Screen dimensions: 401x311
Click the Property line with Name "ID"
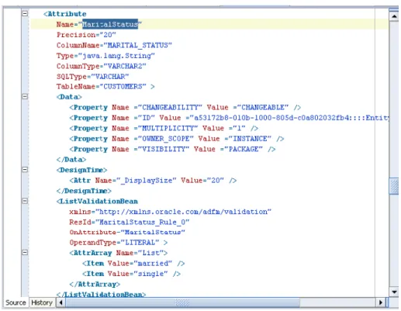tap(229, 118)
